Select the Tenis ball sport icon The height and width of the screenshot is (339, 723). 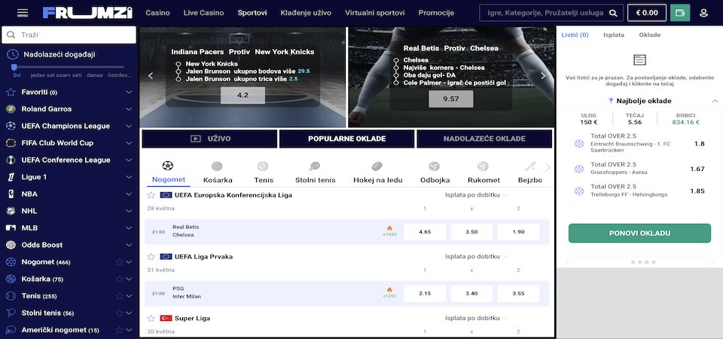[x=263, y=166]
